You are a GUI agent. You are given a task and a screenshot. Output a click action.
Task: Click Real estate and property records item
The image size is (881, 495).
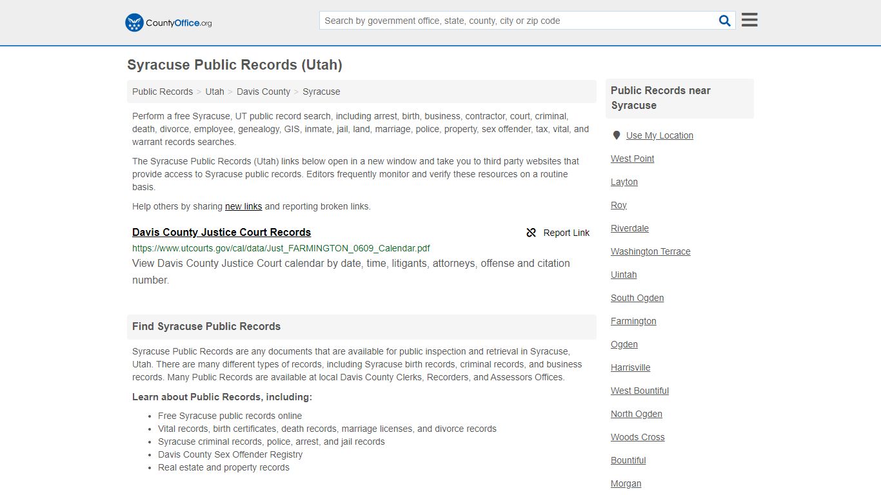[x=224, y=467]
